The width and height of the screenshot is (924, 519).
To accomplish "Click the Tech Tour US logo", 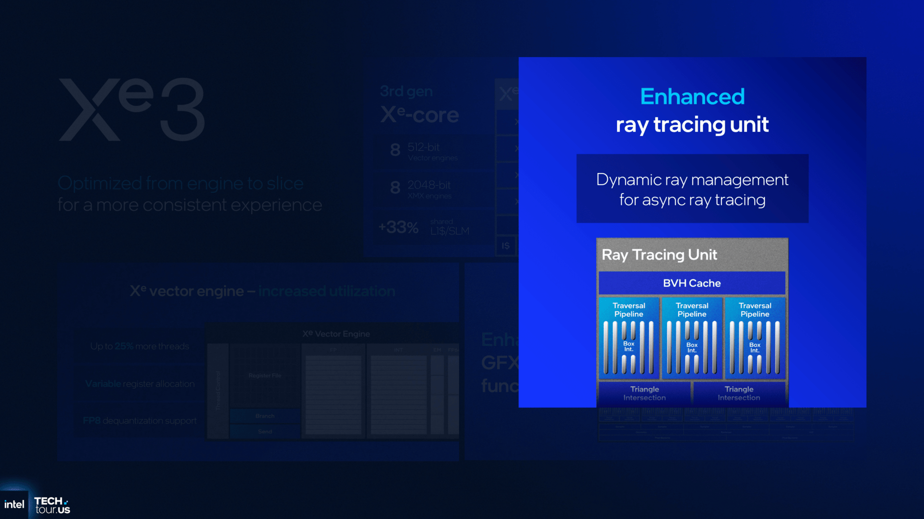I will pyautogui.click(x=52, y=506).
